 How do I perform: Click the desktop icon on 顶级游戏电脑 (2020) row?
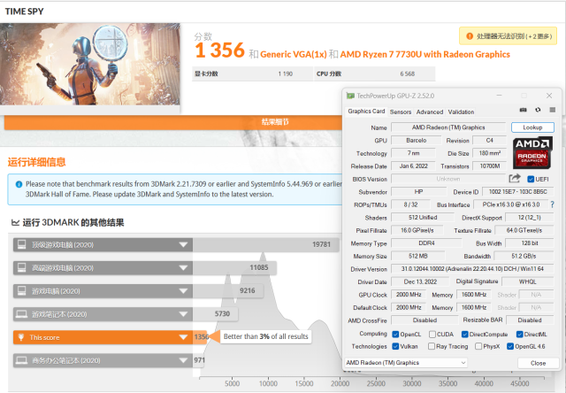tap(21, 244)
